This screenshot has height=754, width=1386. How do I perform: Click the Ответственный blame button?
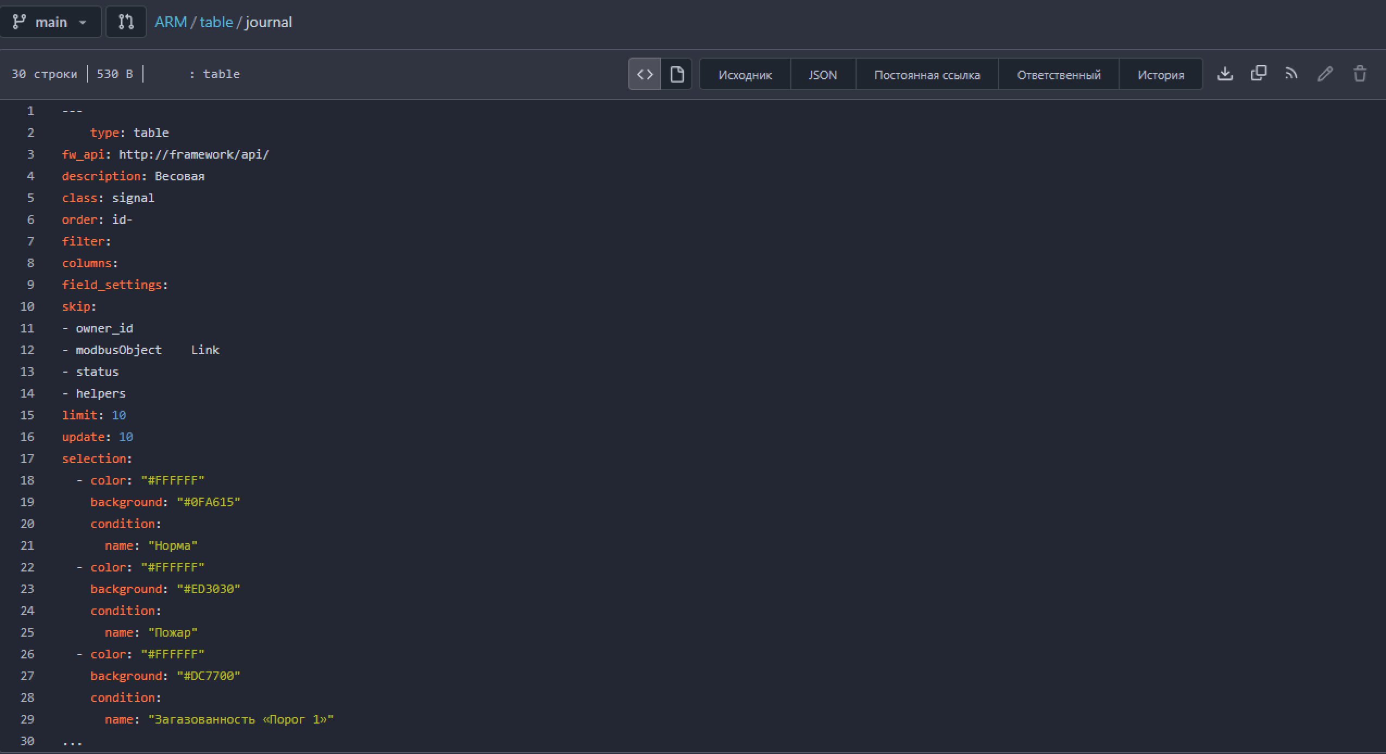[x=1058, y=74]
